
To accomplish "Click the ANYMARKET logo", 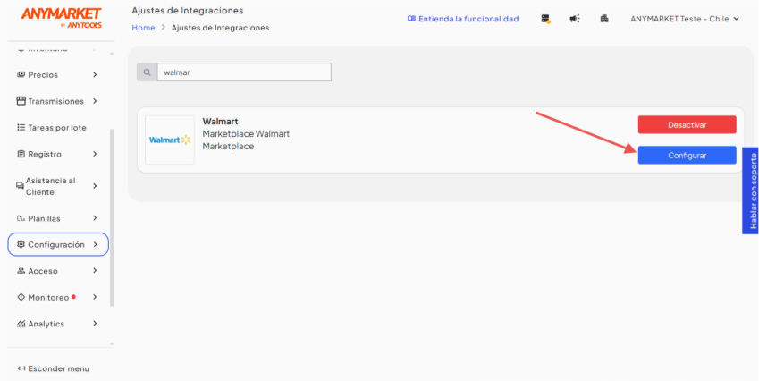I will coord(61,17).
